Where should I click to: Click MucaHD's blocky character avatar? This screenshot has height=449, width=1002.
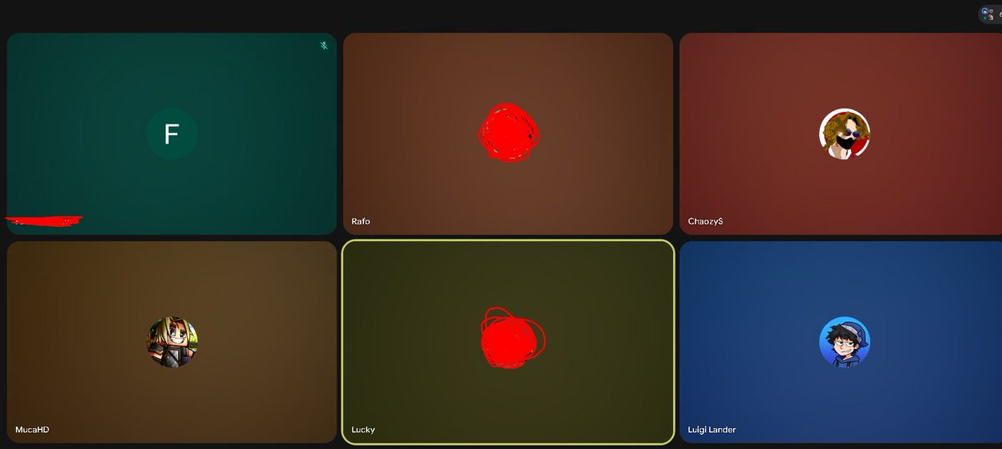click(172, 342)
